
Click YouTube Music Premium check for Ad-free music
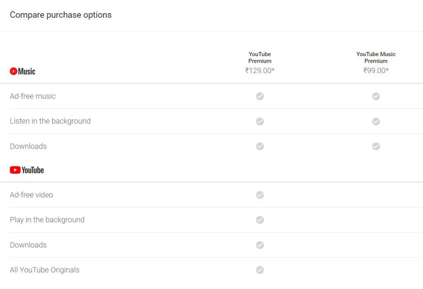click(376, 96)
